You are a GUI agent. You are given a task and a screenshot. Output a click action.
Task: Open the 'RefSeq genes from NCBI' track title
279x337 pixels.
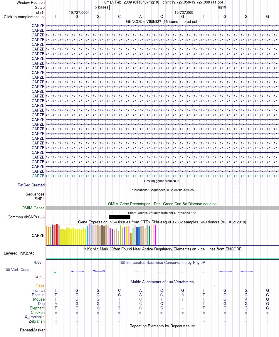(x=162, y=181)
